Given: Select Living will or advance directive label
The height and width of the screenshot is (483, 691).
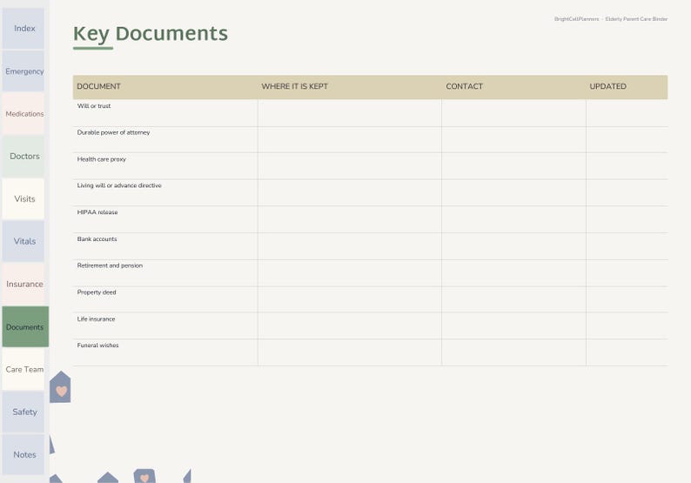Looking at the screenshot, I should [x=119, y=185].
